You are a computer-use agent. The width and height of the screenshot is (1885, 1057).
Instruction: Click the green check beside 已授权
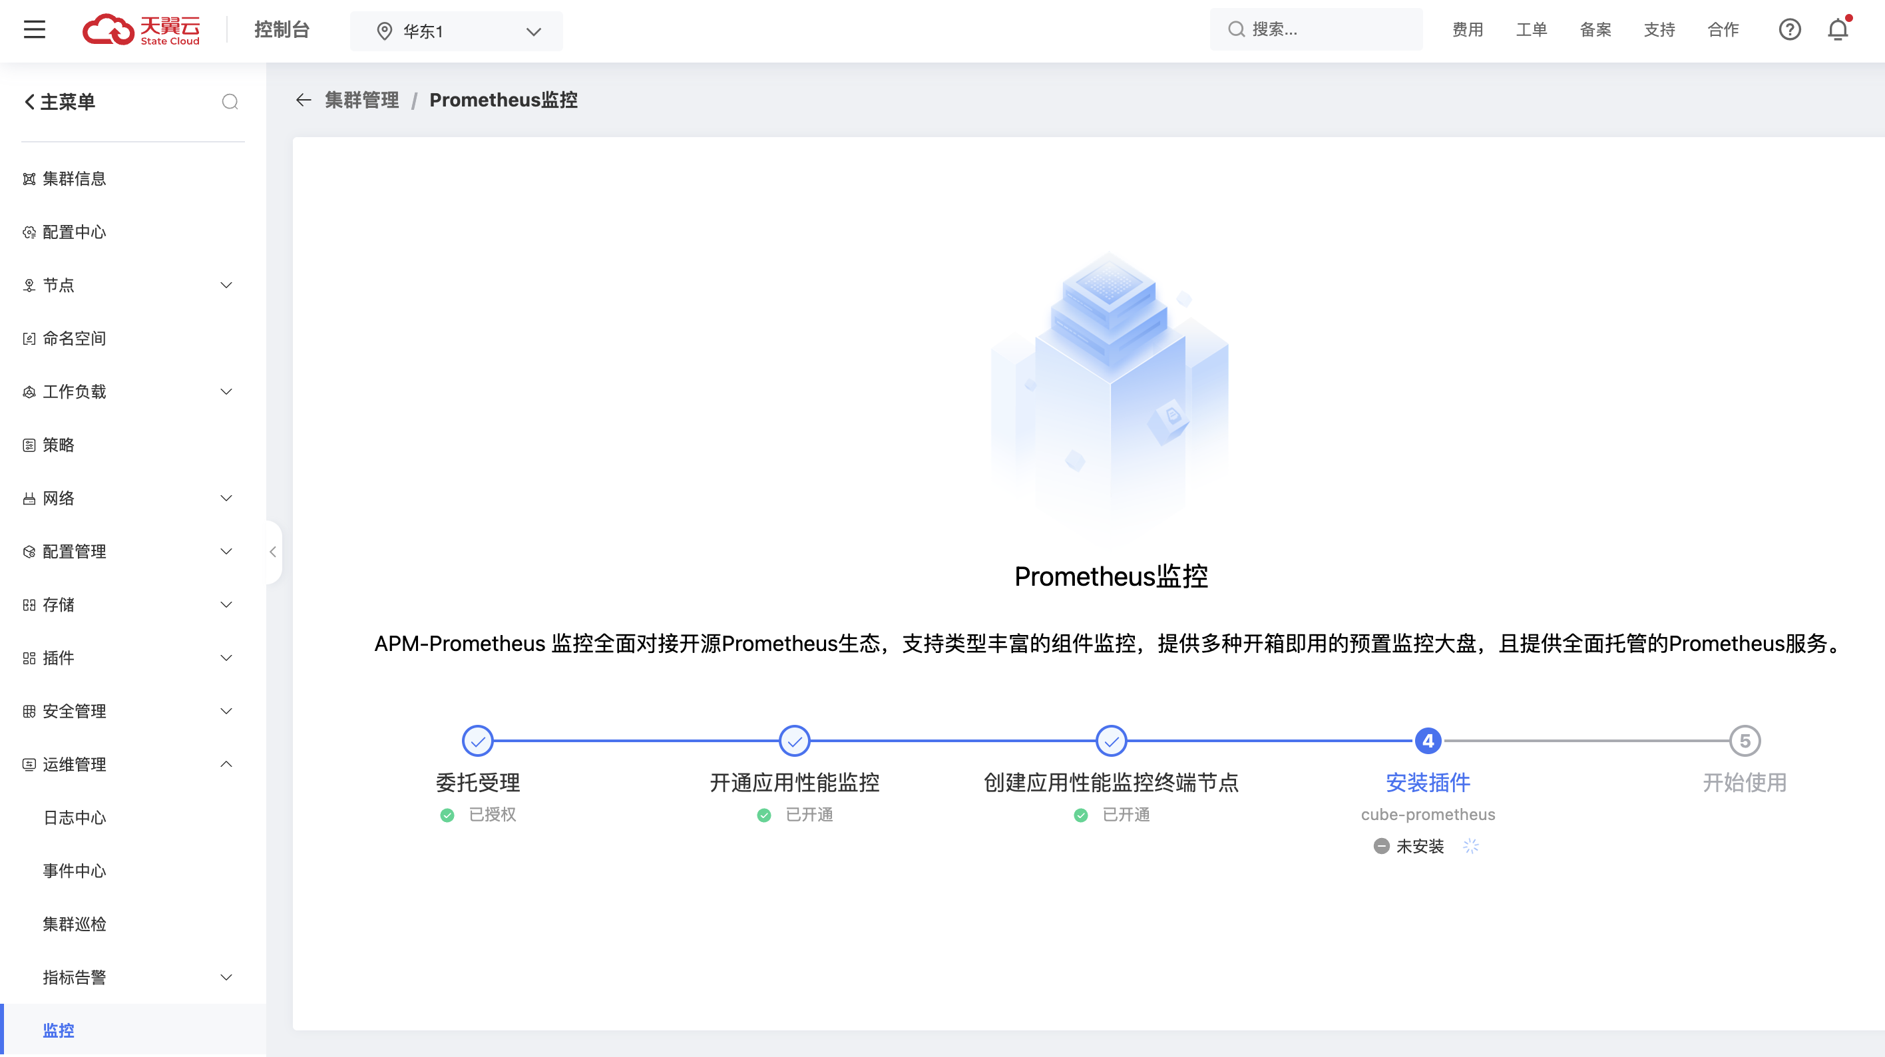(447, 815)
